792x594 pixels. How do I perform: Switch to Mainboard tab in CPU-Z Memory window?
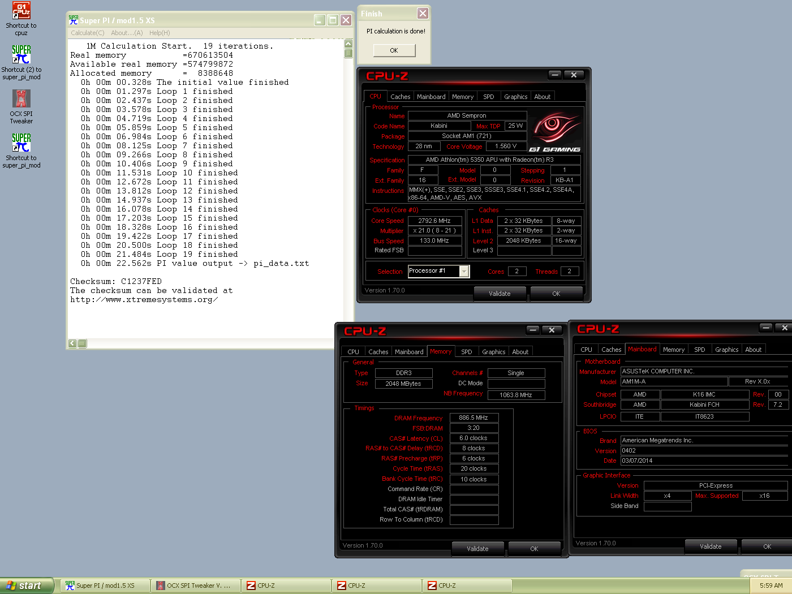point(409,352)
